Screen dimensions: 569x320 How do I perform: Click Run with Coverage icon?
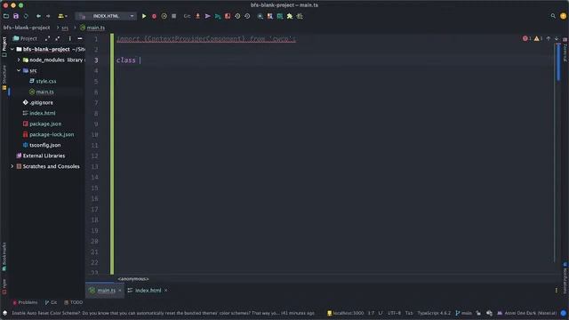164,16
